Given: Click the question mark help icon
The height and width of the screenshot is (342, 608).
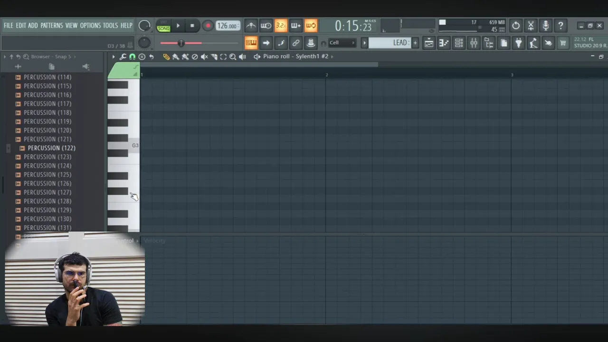Looking at the screenshot, I should coord(561,25).
